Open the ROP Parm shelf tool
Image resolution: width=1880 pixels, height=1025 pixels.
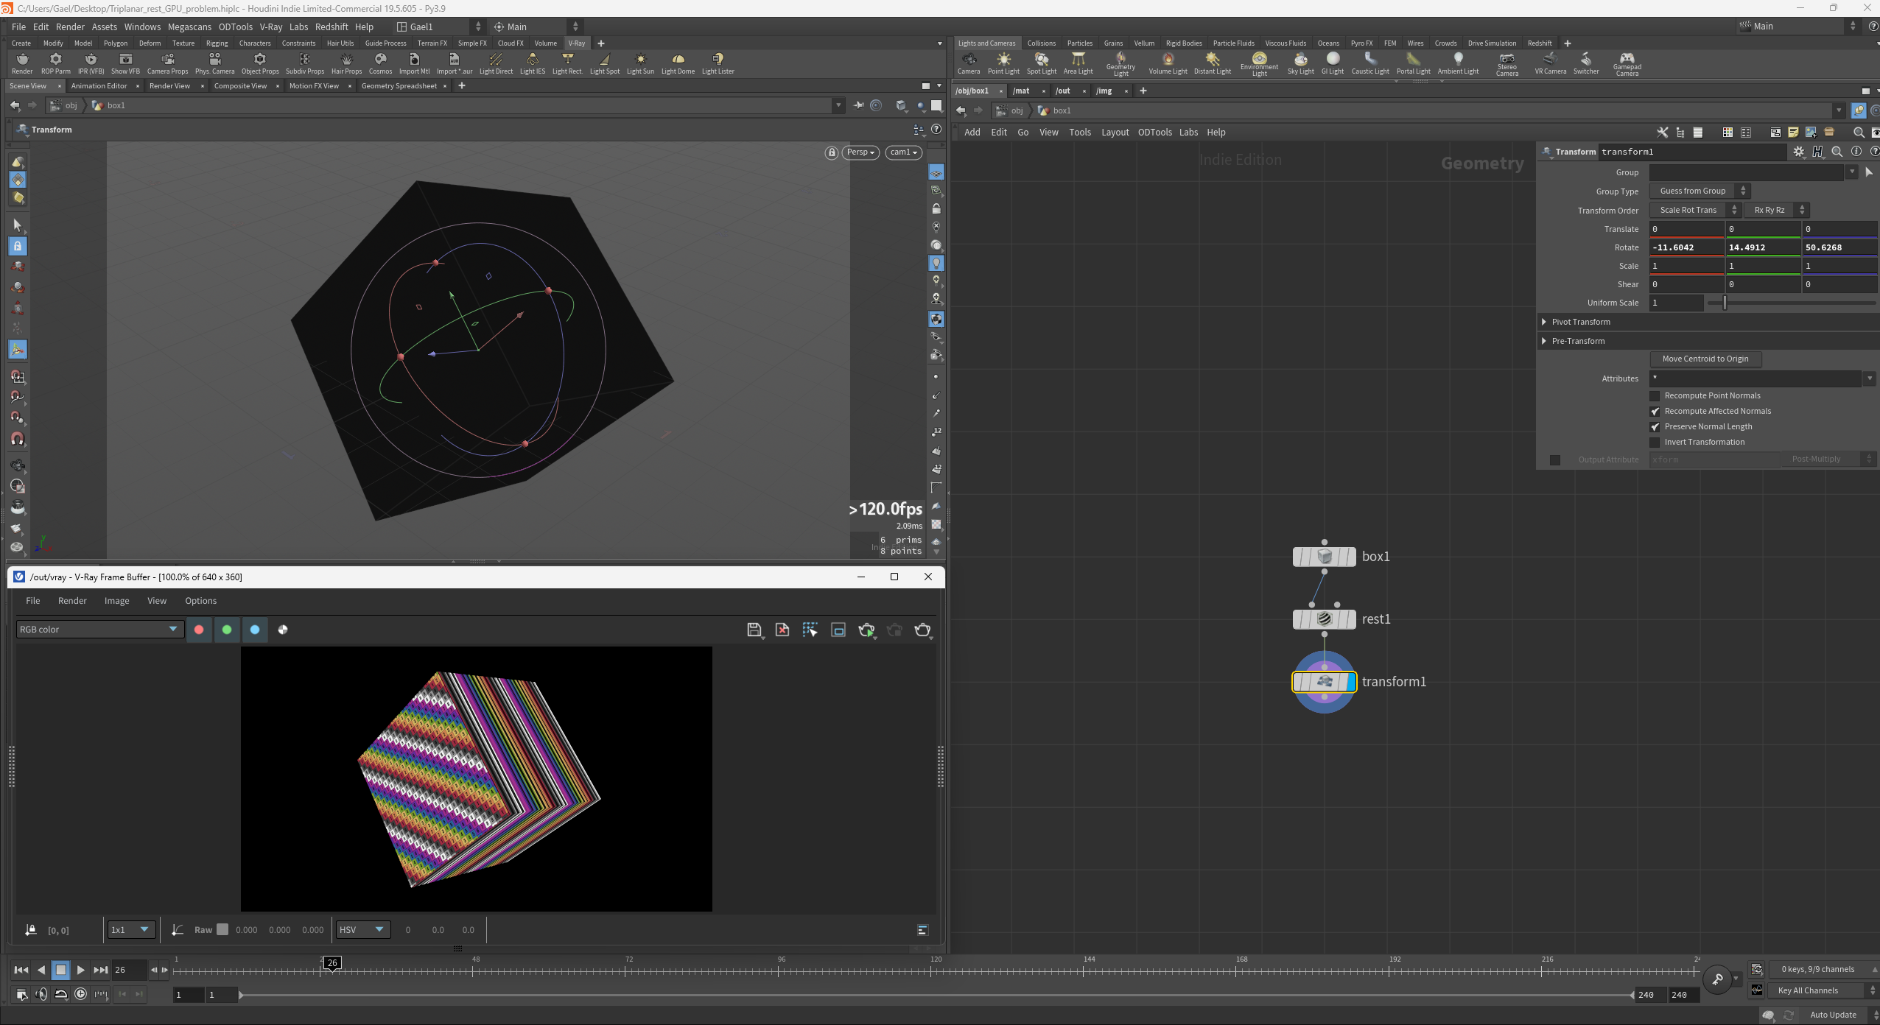[x=56, y=63]
